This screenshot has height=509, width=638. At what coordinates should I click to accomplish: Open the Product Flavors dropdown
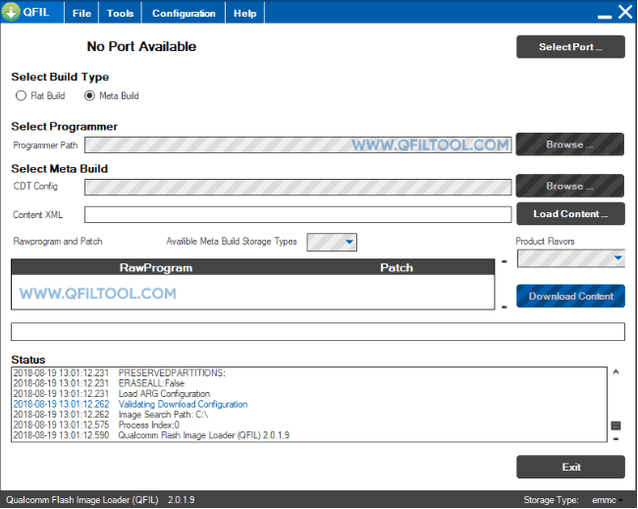point(571,258)
